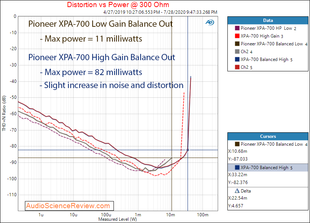Click the '100u' x-axis tick label
This screenshot has width=310, height=223.
[106, 215]
